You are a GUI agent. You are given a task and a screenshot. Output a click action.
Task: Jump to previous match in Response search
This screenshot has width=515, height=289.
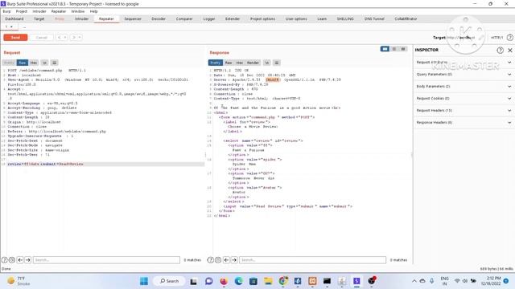tap(226, 260)
